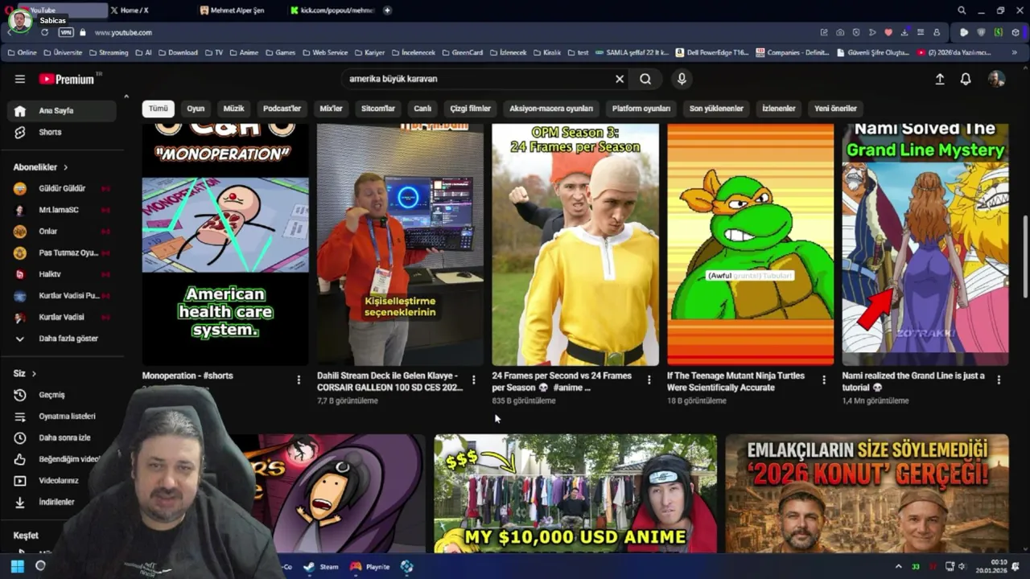Viewport: 1030px width, 579px height.
Task: Open the '2026 Konut Gerçeği' video thumbnail
Action: click(x=867, y=493)
